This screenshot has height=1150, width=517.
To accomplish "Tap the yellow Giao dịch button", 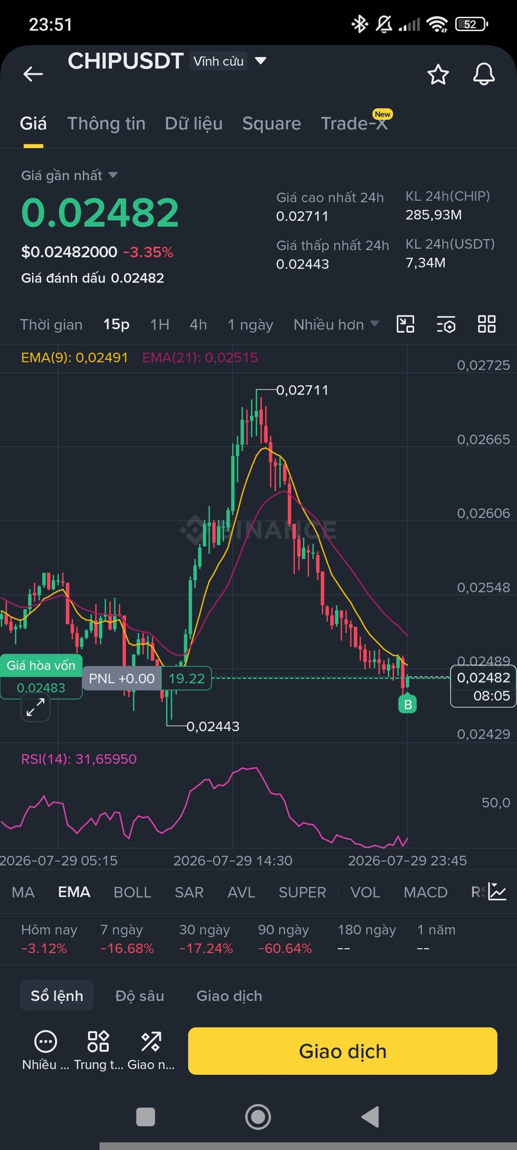I will pyautogui.click(x=343, y=1051).
